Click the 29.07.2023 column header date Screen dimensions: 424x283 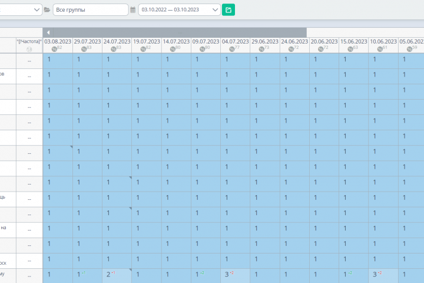coord(87,41)
